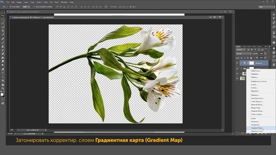Select the bottom flower layer thumbnail
The image size is (276, 155).
coord(242,78)
